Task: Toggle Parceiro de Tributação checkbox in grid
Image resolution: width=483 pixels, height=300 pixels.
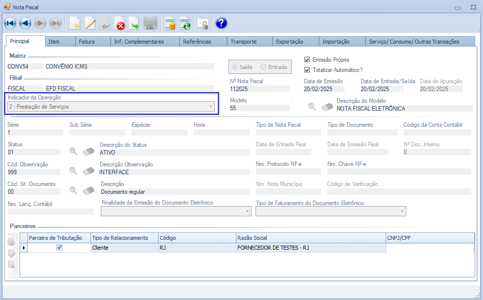Action: click(59, 248)
